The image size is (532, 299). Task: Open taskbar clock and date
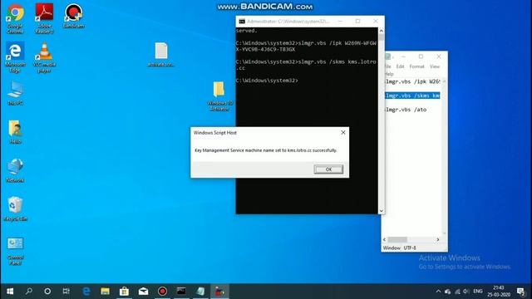click(x=499, y=292)
